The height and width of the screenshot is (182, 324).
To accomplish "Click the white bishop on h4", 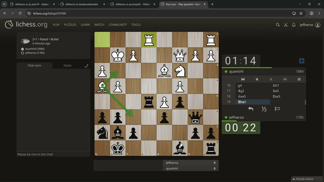I will [102, 86].
